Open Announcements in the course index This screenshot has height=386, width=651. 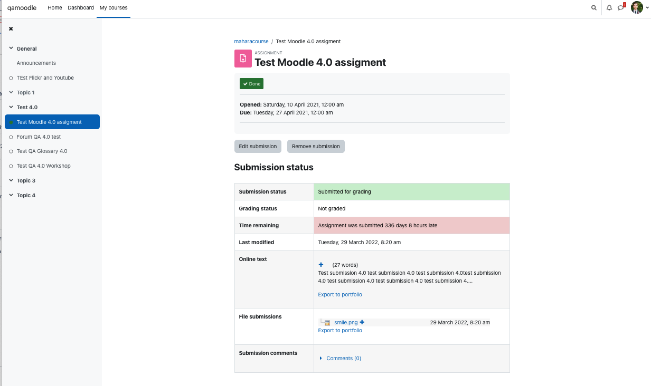point(36,63)
